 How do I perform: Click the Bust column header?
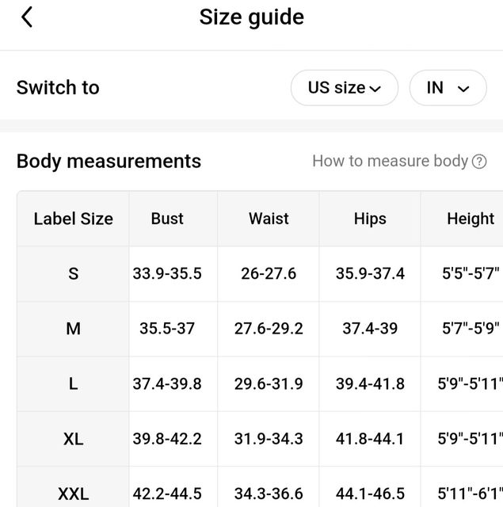click(167, 219)
